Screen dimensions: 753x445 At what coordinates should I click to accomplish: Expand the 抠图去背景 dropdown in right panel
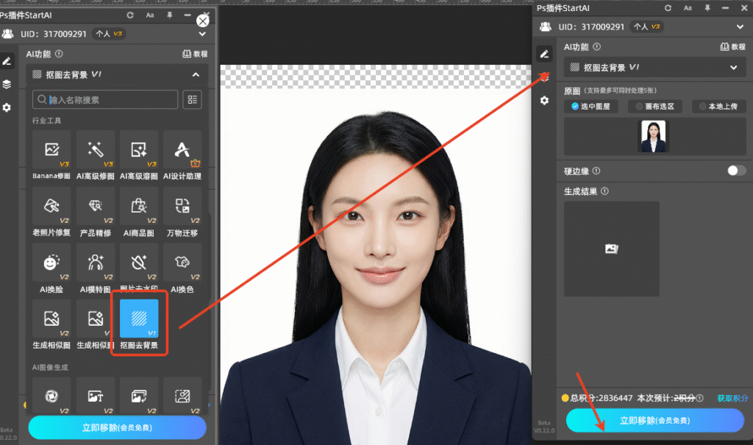732,67
